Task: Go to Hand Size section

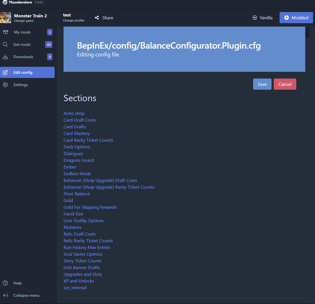Action: point(73,214)
